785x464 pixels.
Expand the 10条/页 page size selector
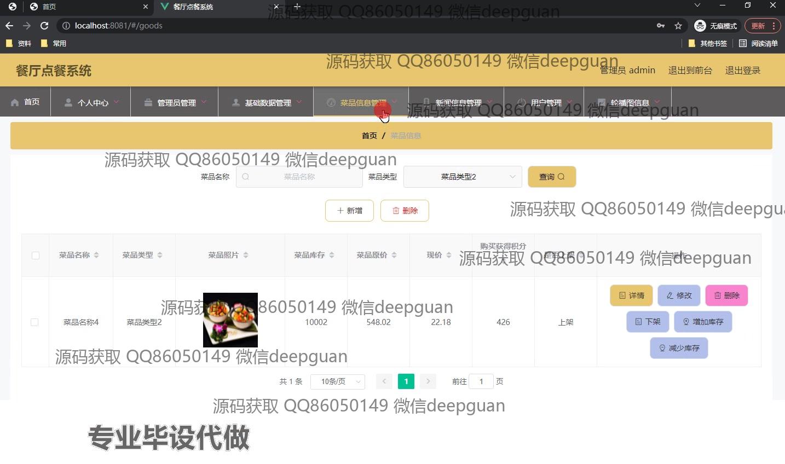pyautogui.click(x=337, y=381)
